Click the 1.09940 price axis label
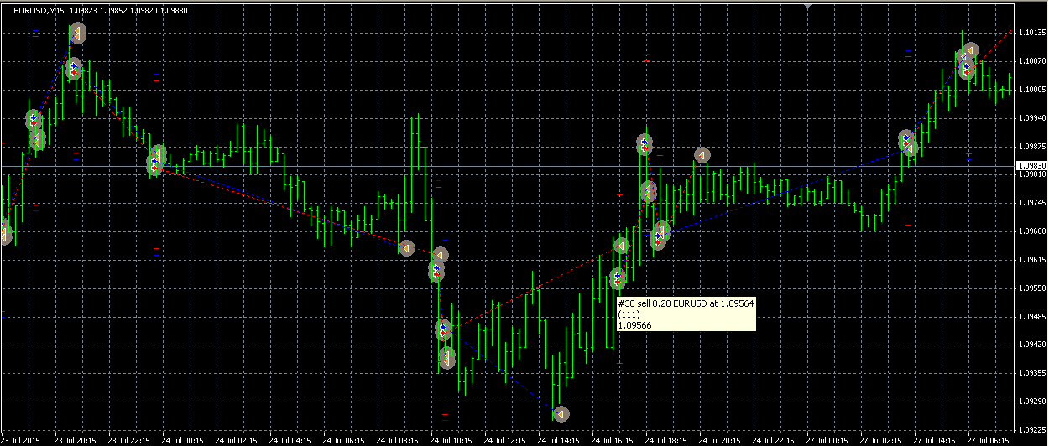 [1031, 118]
